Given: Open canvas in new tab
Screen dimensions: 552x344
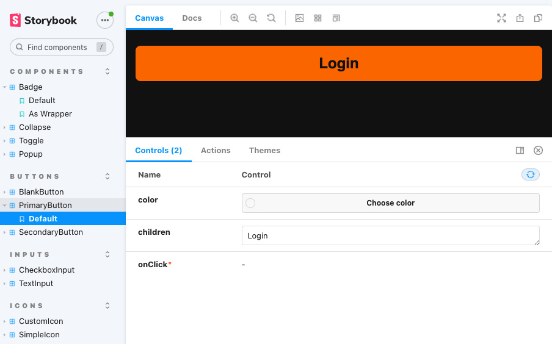Looking at the screenshot, I should [x=520, y=18].
